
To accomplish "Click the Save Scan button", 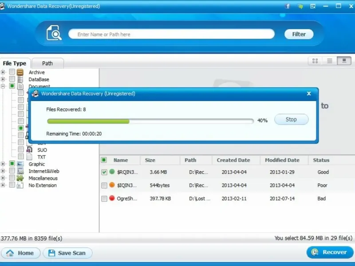I will point(67,253).
